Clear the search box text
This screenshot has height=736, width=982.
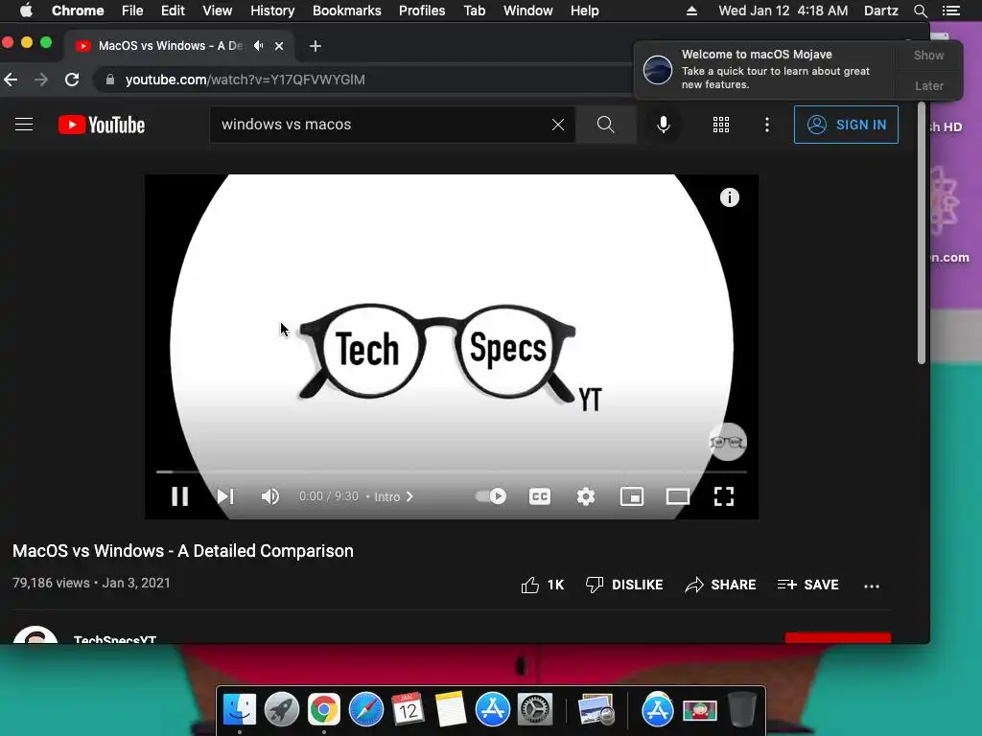(x=557, y=125)
